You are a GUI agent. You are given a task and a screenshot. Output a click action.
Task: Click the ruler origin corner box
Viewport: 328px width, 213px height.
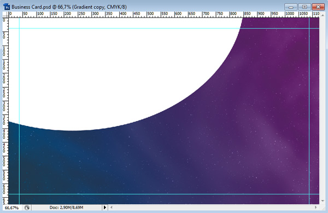[5, 15]
